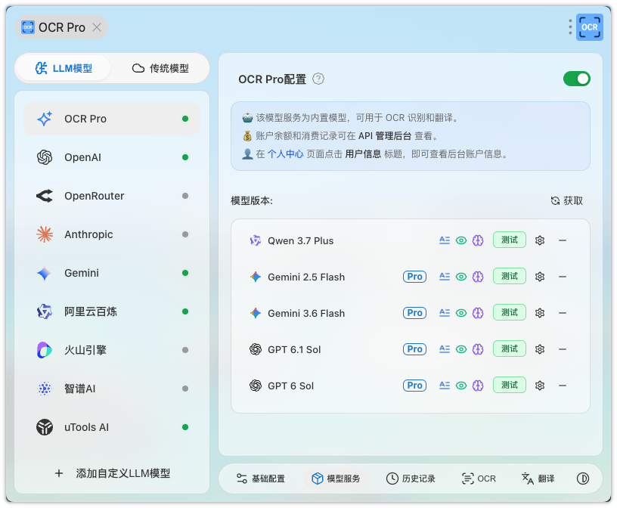Close the OCR Pro title tab

click(x=97, y=27)
